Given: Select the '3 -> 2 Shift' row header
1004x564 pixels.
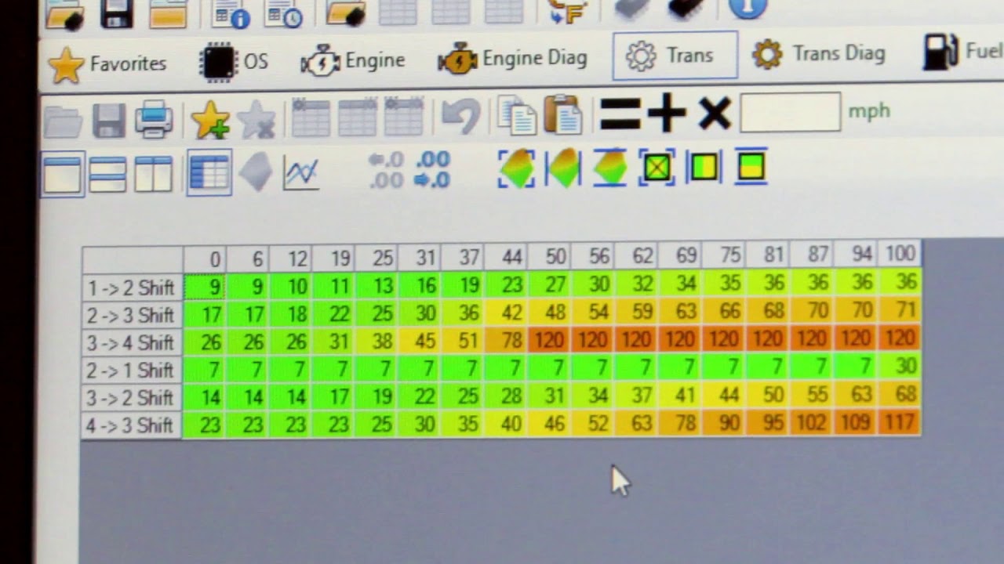Looking at the screenshot, I should [x=132, y=397].
